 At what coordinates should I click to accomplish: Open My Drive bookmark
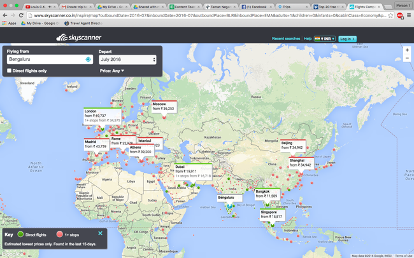[x=40, y=23]
